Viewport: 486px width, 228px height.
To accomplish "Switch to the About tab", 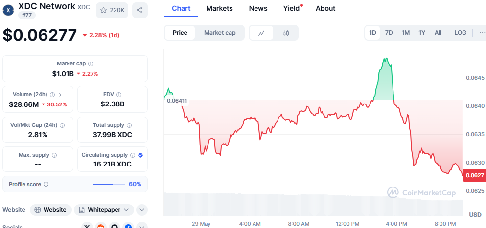I will point(325,8).
